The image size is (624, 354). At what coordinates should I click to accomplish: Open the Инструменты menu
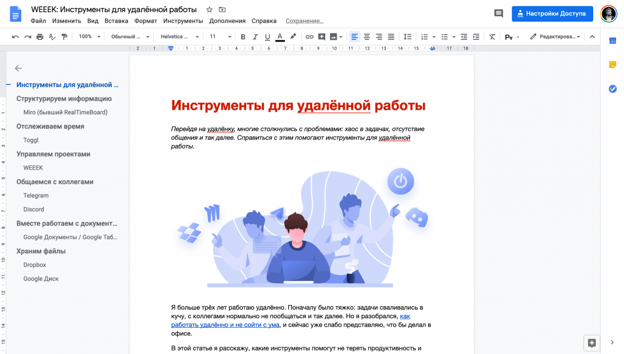(183, 21)
